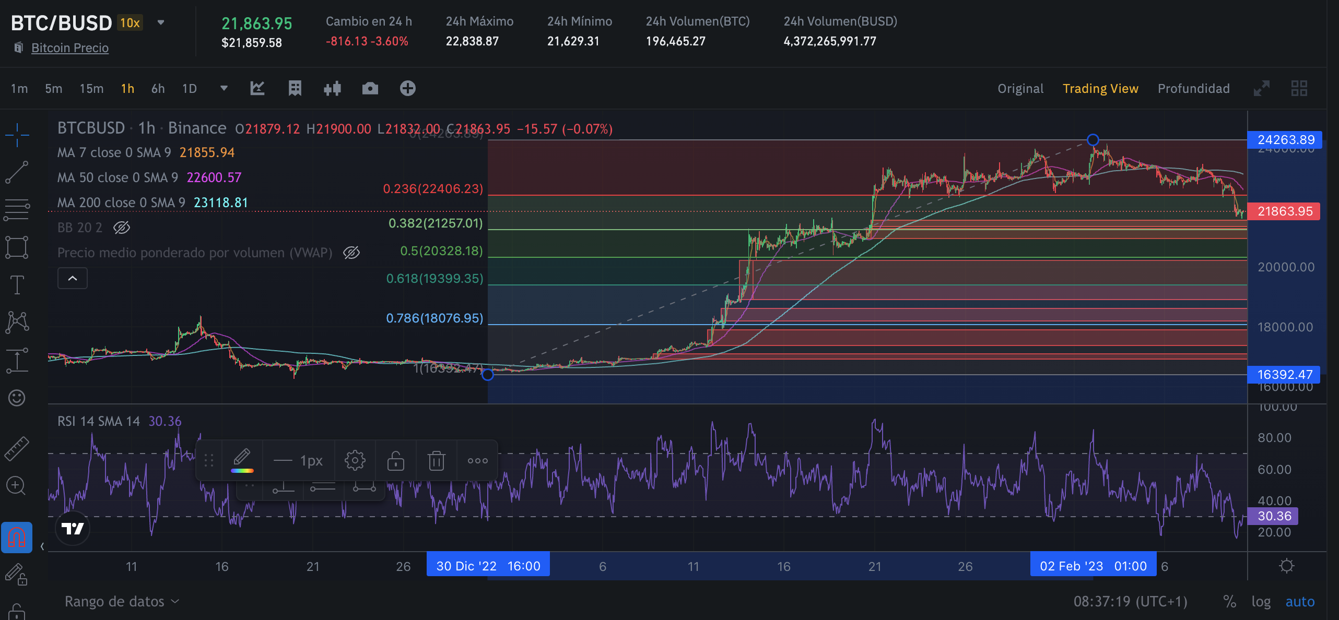Viewport: 1339px width, 620px height.
Task: Click the camera screenshot icon
Action: tap(370, 88)
